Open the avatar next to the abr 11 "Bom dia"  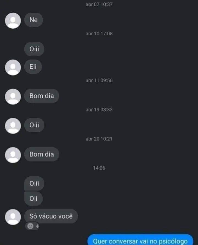(13, 97)
